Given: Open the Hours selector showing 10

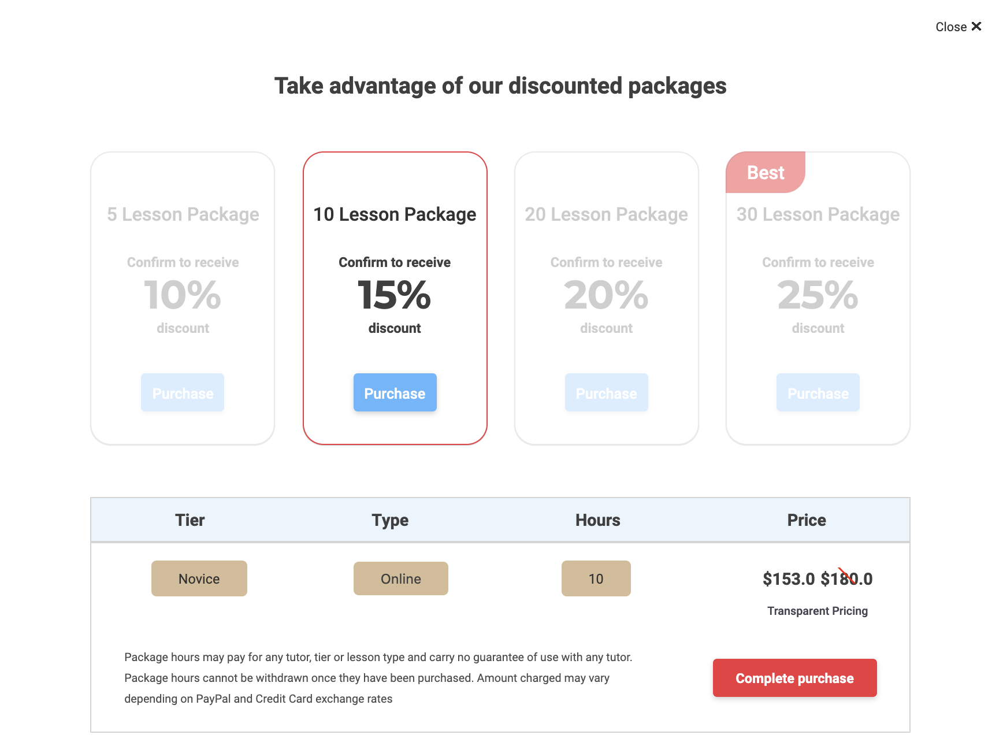Looking at the screenshot, I should [x=596, y=578].
